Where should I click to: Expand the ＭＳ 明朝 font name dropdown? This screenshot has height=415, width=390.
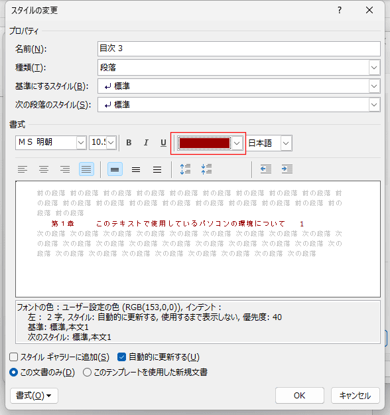(x=81, y=143)
